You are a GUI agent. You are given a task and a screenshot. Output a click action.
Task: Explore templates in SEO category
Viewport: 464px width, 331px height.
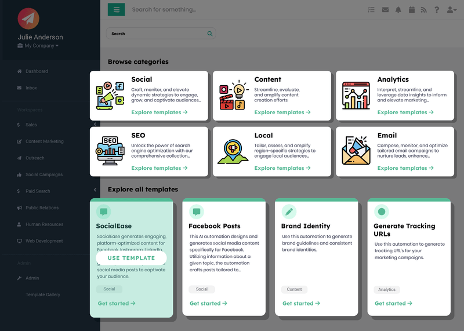[x=159, y=168]
